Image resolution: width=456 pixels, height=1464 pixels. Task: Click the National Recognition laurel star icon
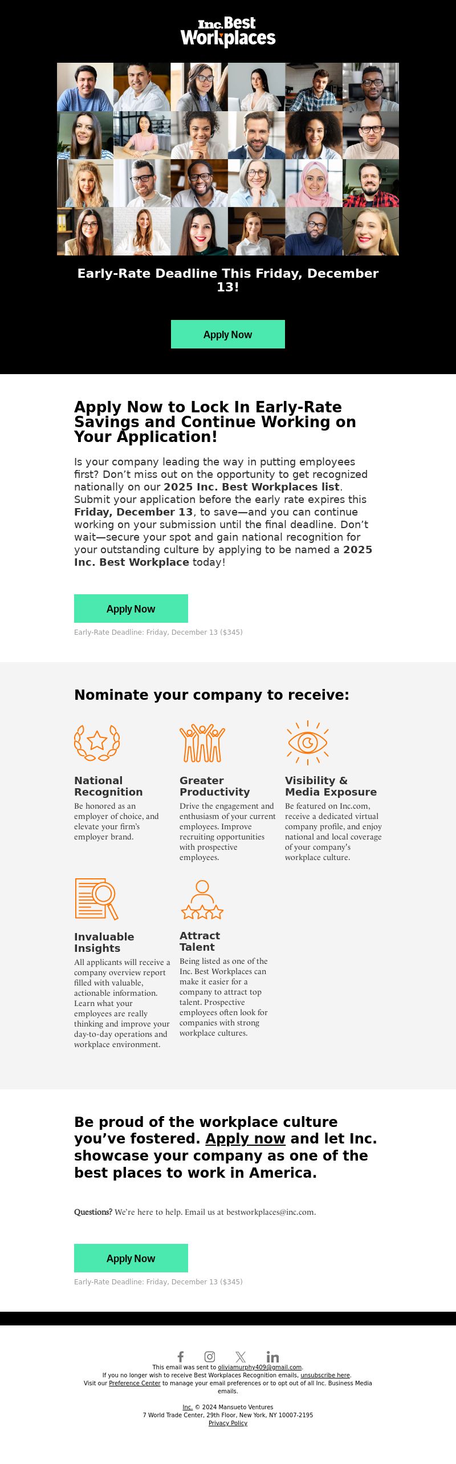(97, 742)
